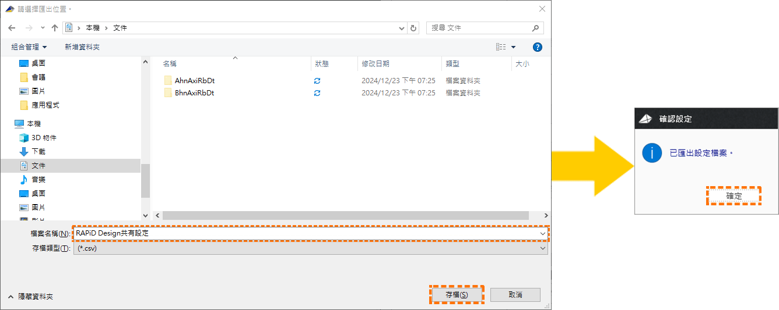The height and width of the screenshot is (310, 779).
Task: Click the 音樂 note icon
Action: (x=24, y=179)
